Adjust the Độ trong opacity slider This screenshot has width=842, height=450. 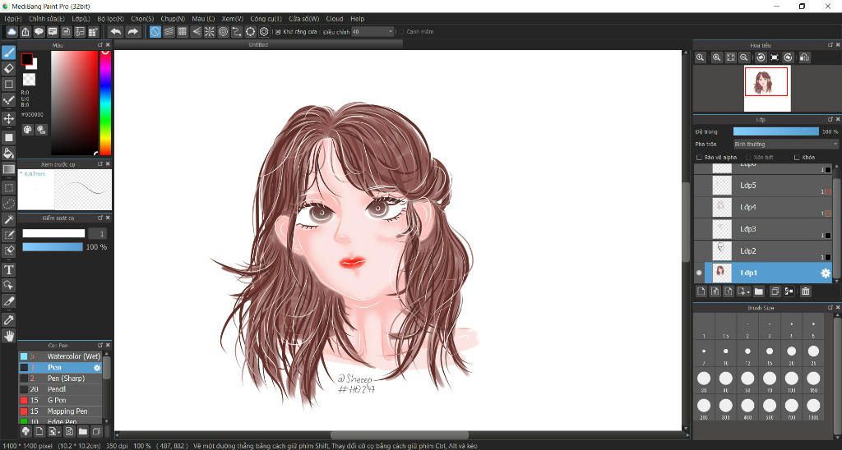point(775,131)
